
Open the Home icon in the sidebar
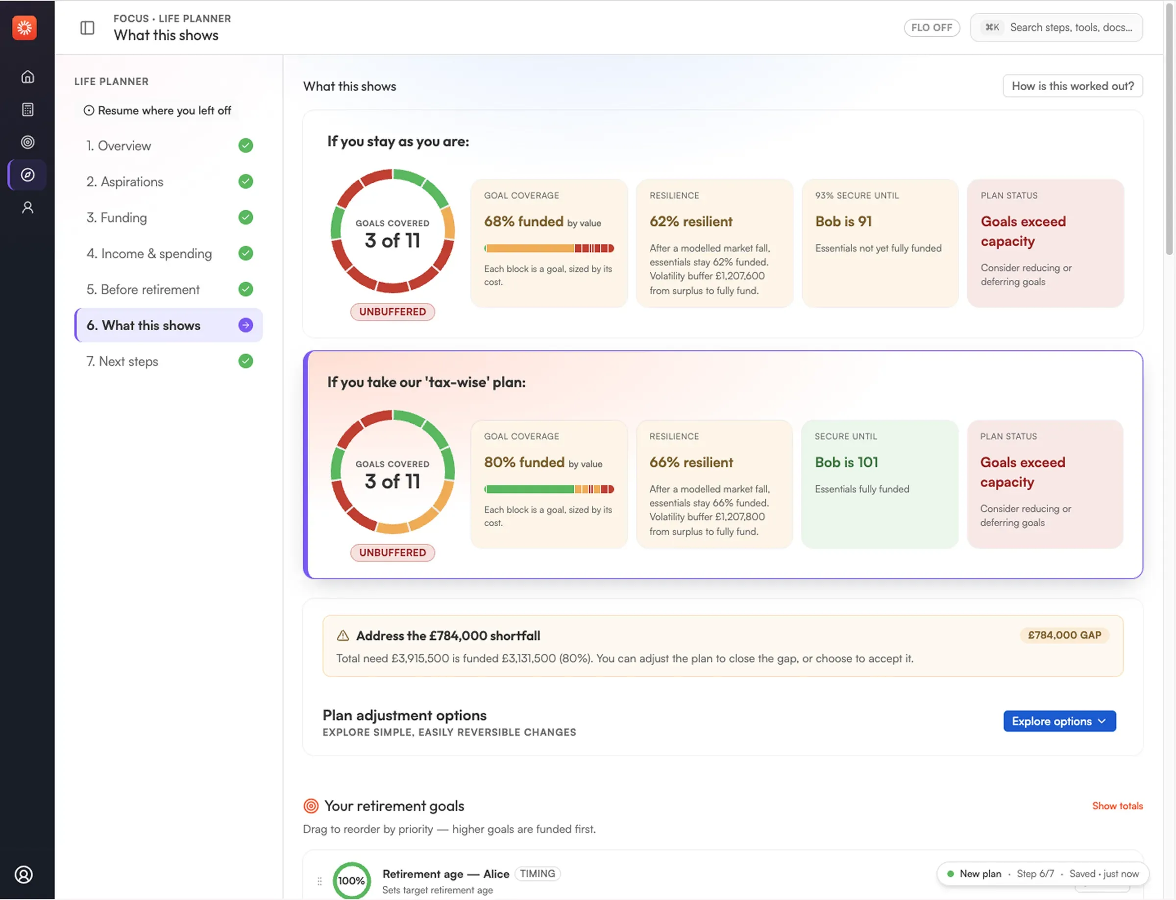click(x=27, y=76)
